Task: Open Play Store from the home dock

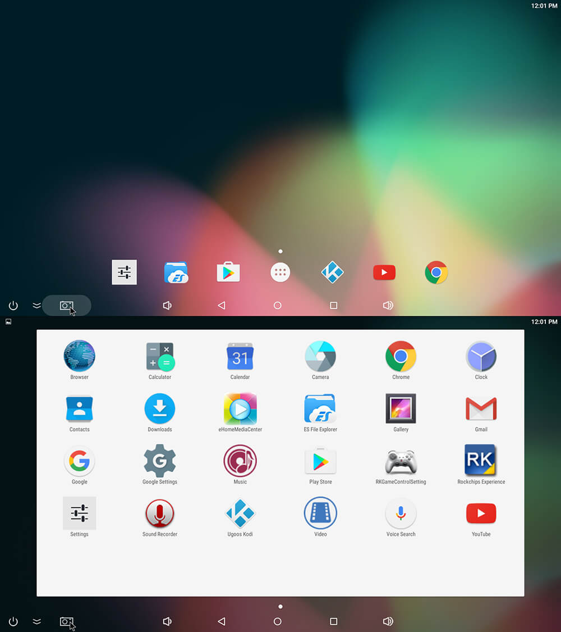Action: 228,272
